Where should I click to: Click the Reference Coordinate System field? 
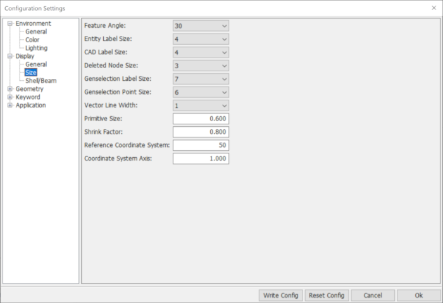click(x=201, y=145)
